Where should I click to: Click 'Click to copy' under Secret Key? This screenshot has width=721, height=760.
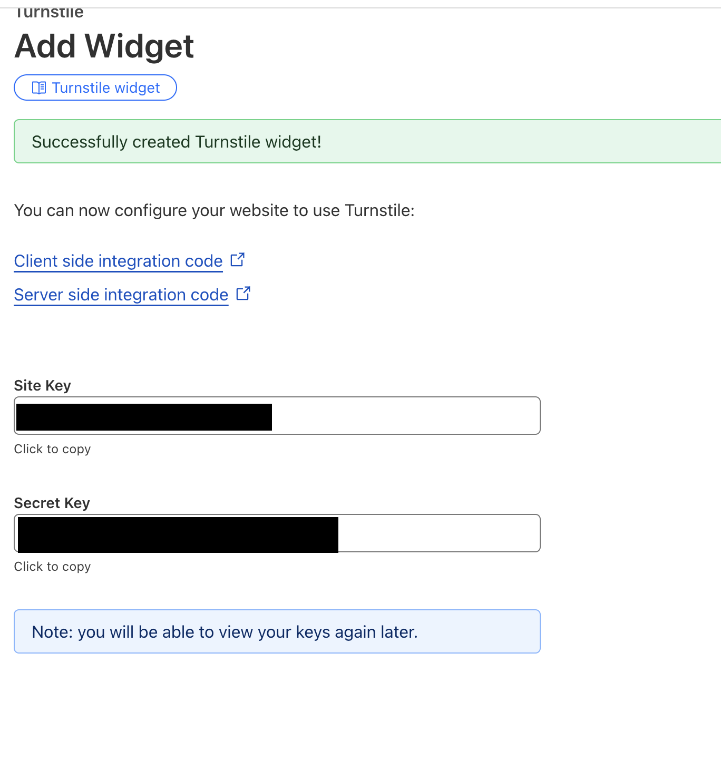point(53,567)
